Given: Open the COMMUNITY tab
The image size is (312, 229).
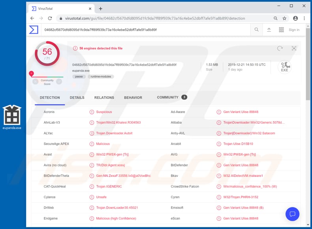Looking at the screenshot, I should pos(168,97).
